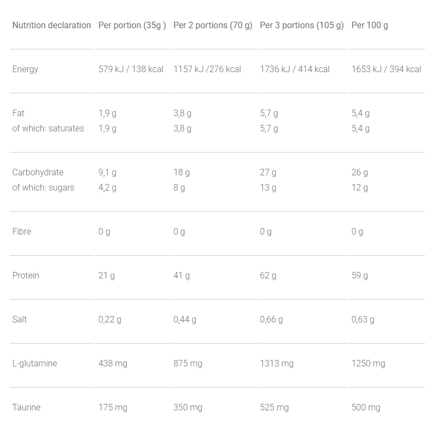The image size is (431, 431).
Task: Click the Nutrition declaration column header
Action: (x=52, y=26)
